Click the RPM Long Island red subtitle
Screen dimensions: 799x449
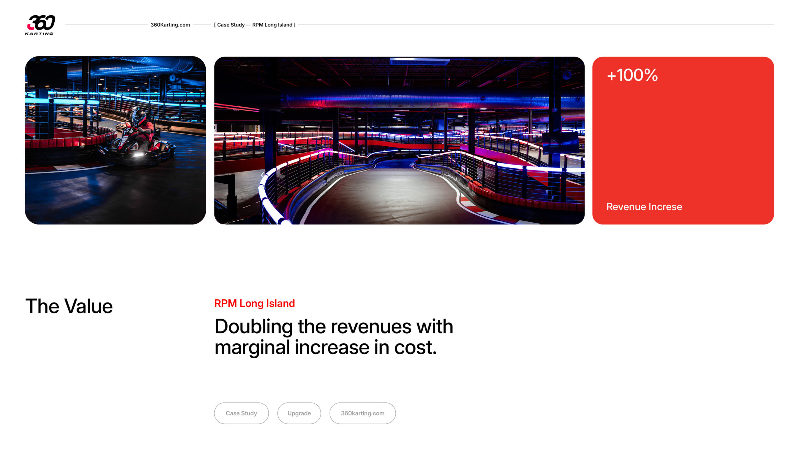254,303
